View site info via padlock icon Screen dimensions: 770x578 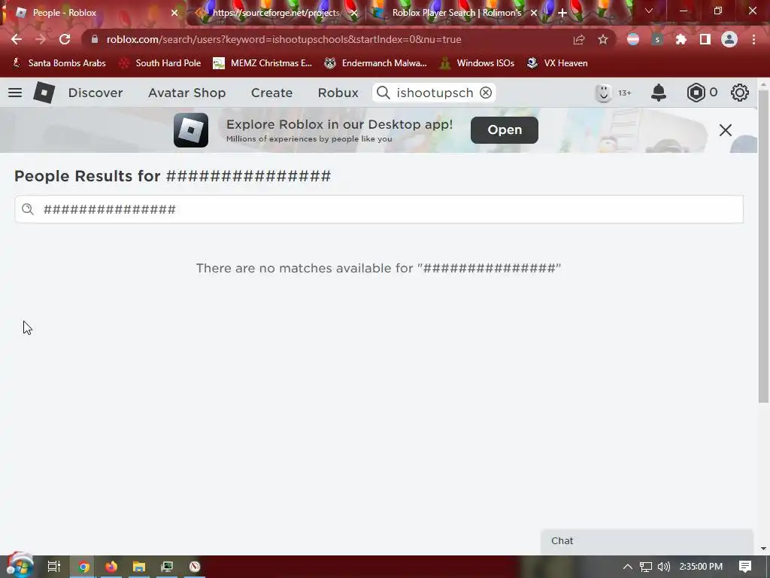point(94,39)
